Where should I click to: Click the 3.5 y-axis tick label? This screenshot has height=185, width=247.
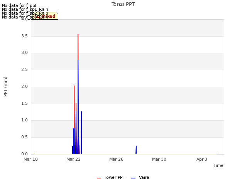[24, 36]
